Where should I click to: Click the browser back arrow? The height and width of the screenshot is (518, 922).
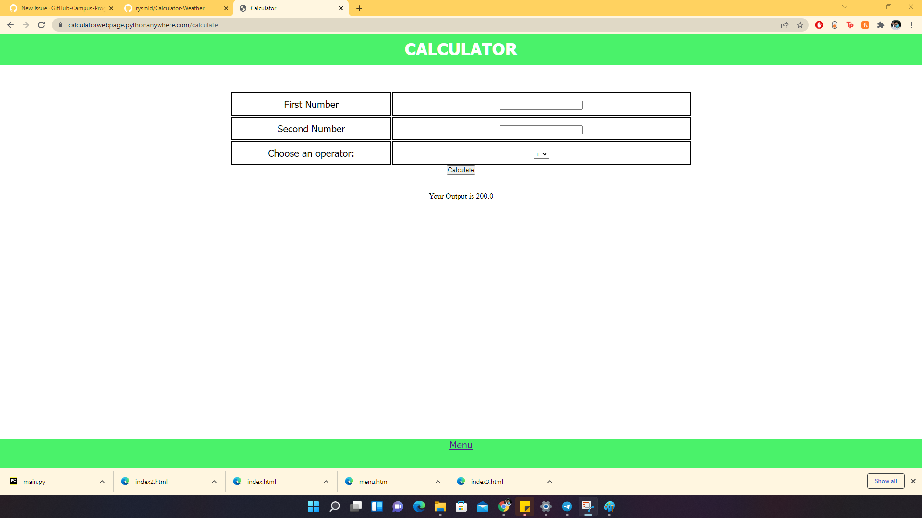point(11,25)
